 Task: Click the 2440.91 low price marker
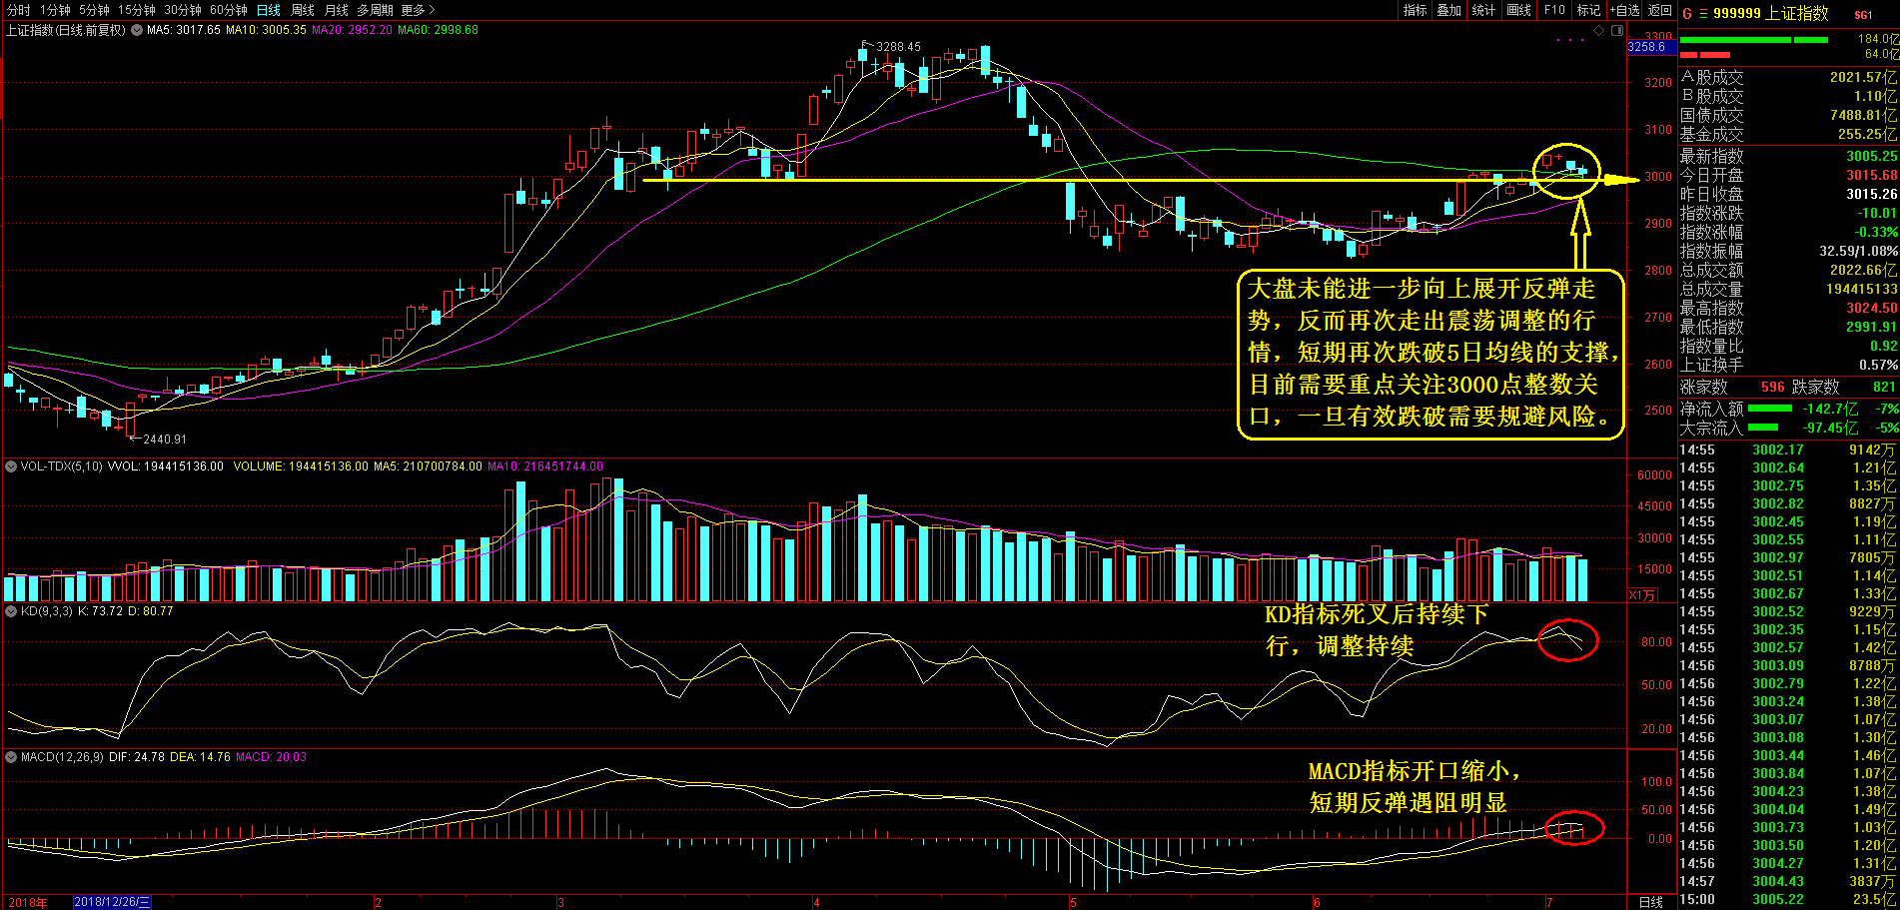[165, 439]
